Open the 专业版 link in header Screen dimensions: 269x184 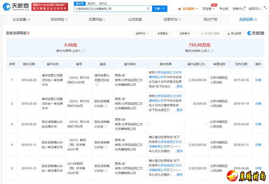point(224,8)
